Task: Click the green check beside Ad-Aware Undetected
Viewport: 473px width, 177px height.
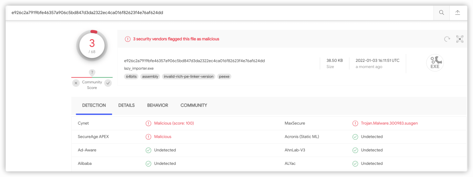Action: 148,150
